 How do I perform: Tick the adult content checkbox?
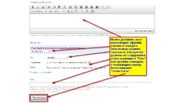click(47, 63)
